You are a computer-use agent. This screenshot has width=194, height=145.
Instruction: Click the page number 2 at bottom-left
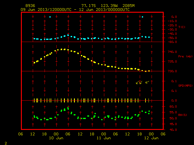(6, 143)
